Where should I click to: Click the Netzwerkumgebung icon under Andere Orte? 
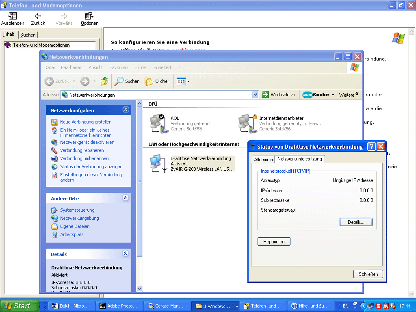coord(54,218)
